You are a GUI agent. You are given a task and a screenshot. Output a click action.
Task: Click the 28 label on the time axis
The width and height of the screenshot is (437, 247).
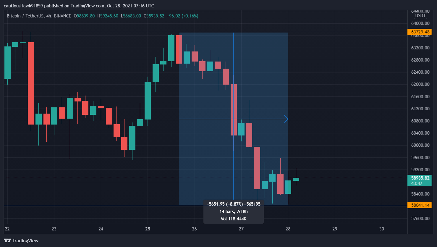(x=288, y=229)
